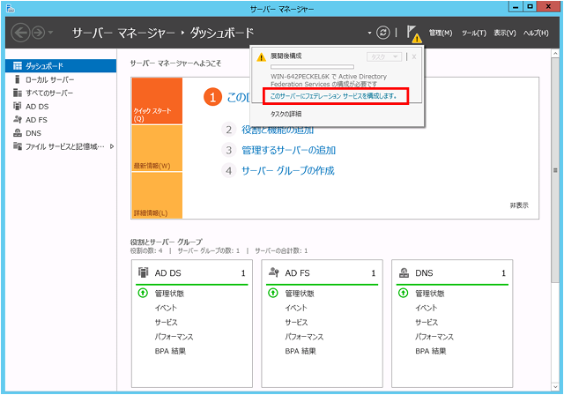The height and width of the screenshot is (395, 564).
Task: Click the 管理するサーバーの追加 link
Action: point(288,150)
